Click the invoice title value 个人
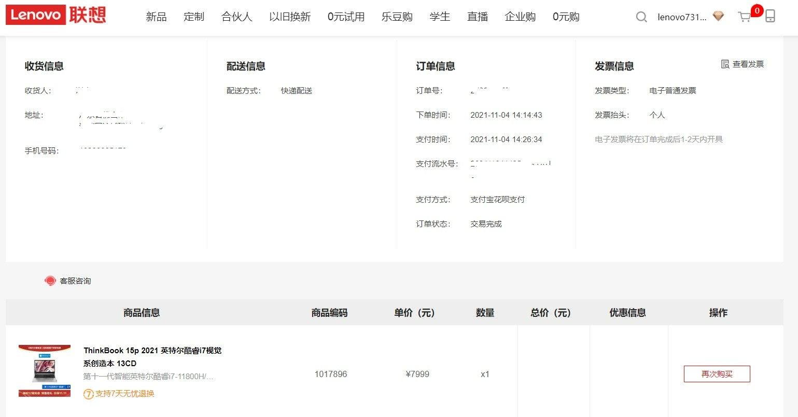This screenshot has width=798, height=417. click(657, 115)
